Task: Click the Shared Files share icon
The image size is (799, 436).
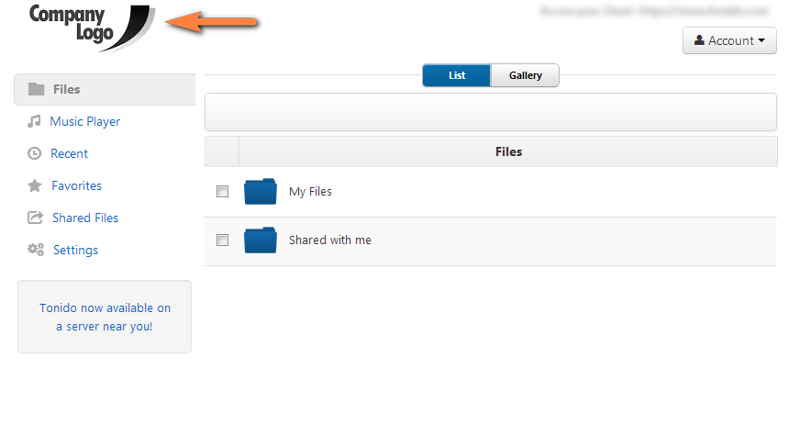Action: click(x=35, y=218)
